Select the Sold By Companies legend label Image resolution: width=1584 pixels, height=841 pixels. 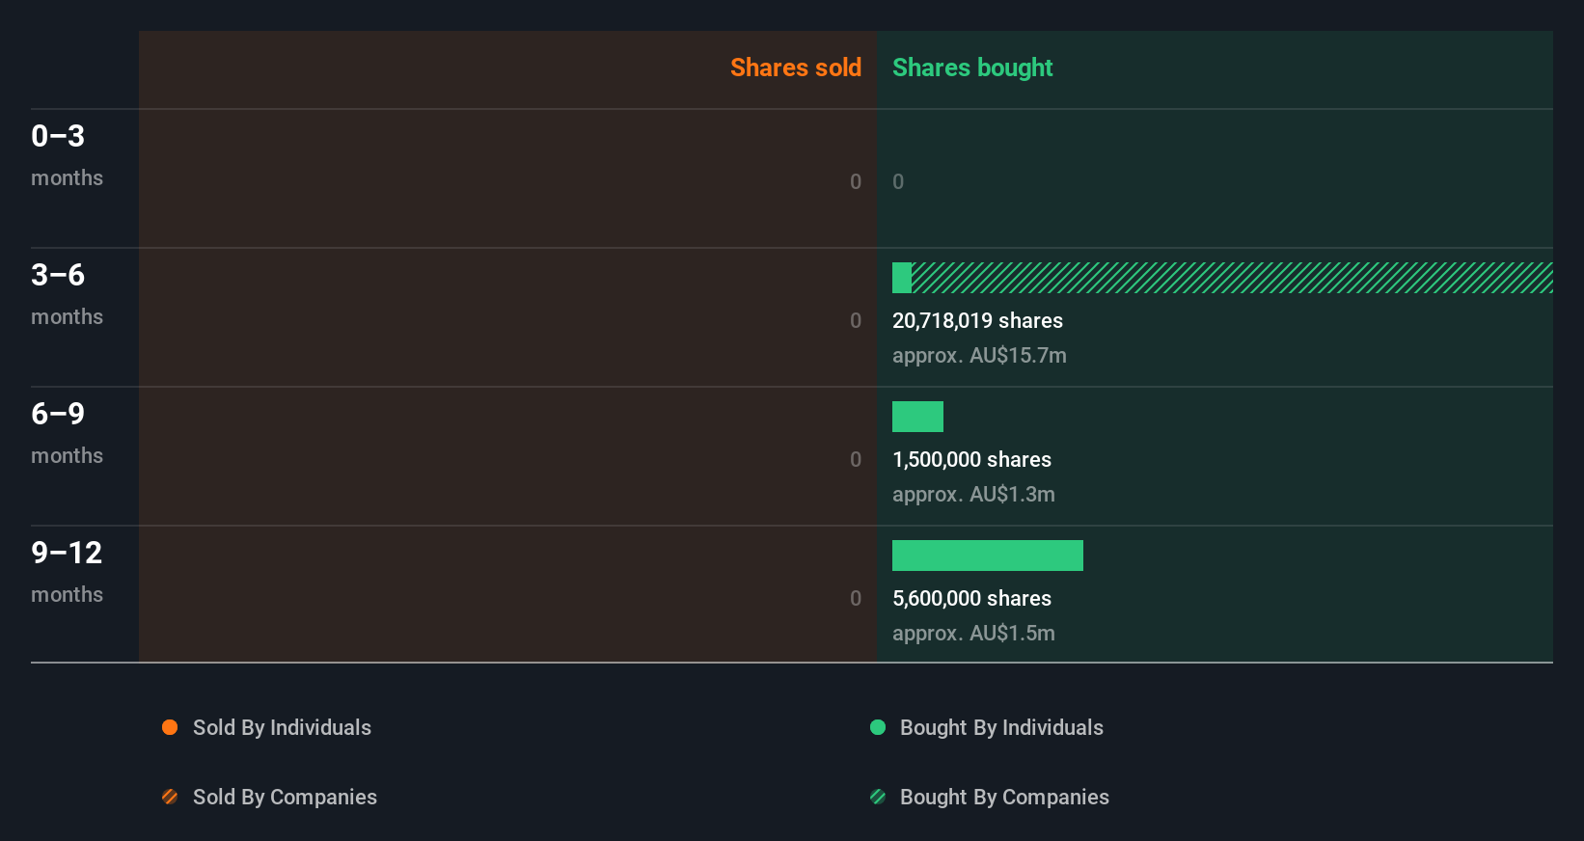(285, 798)
